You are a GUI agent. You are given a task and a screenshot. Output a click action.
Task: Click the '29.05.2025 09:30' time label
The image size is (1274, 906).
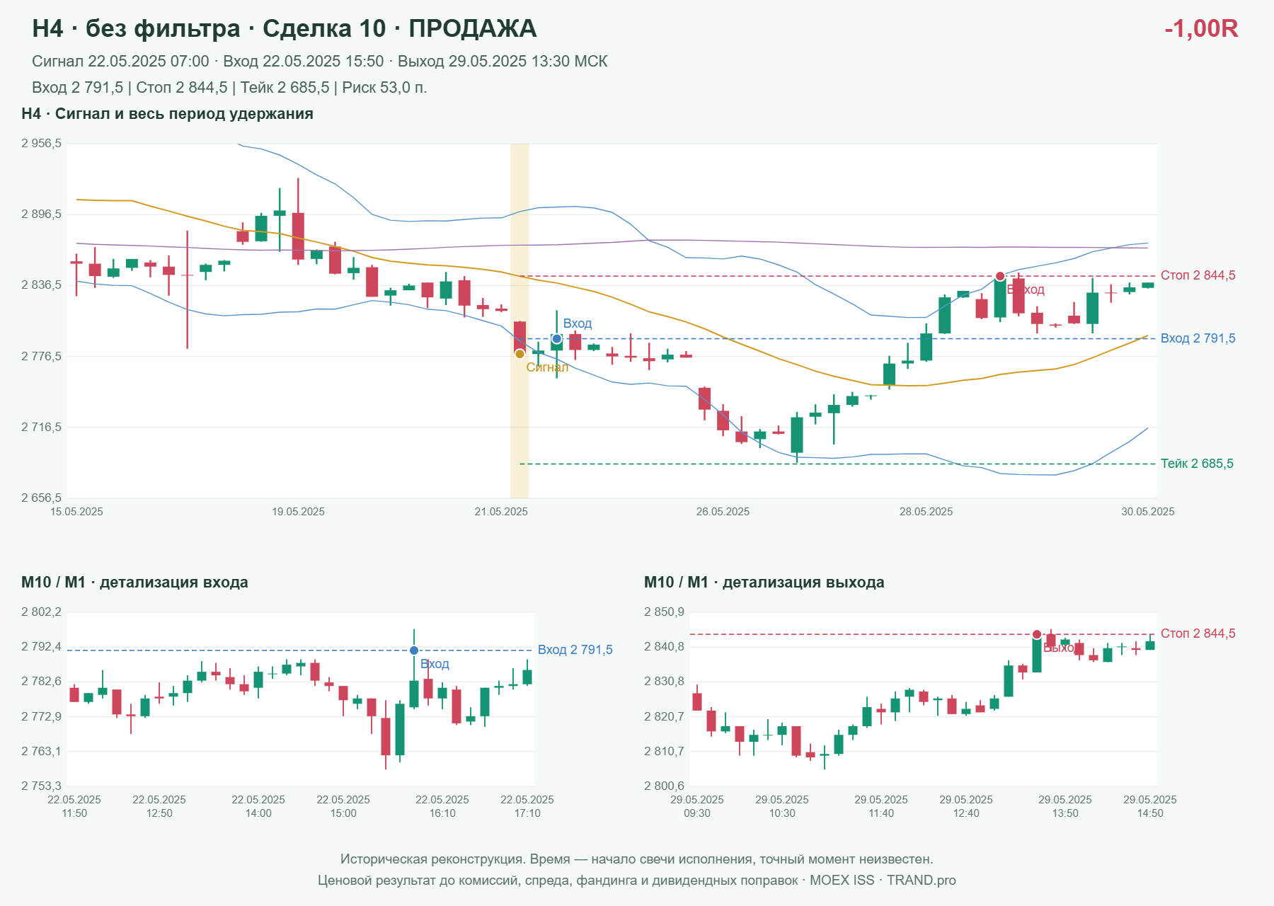697,806
